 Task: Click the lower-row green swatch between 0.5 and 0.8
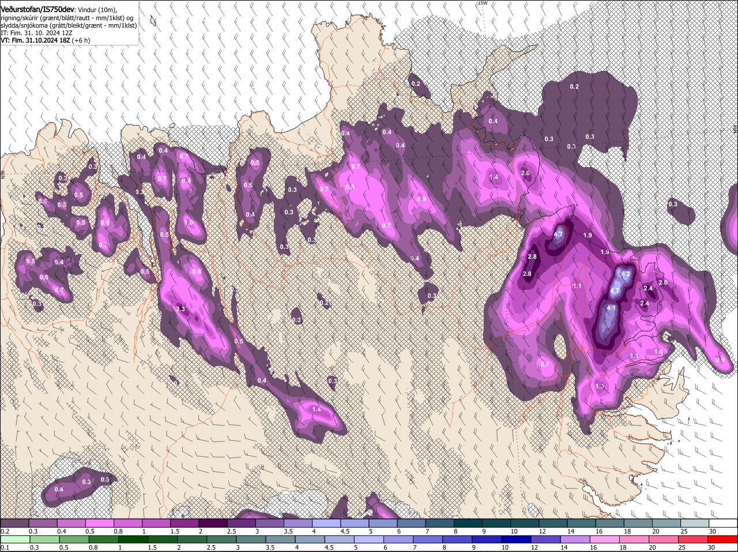[74, 540]
